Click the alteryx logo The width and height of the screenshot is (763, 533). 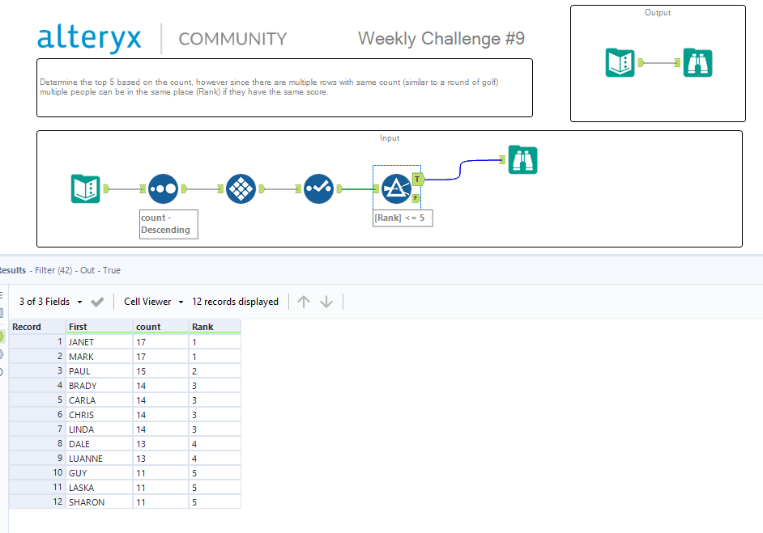[90, 38]
